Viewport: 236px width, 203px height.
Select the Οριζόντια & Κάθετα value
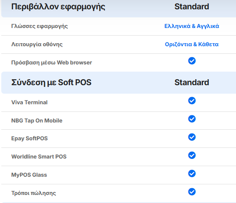pyautogui.click(x=191, y=44)
